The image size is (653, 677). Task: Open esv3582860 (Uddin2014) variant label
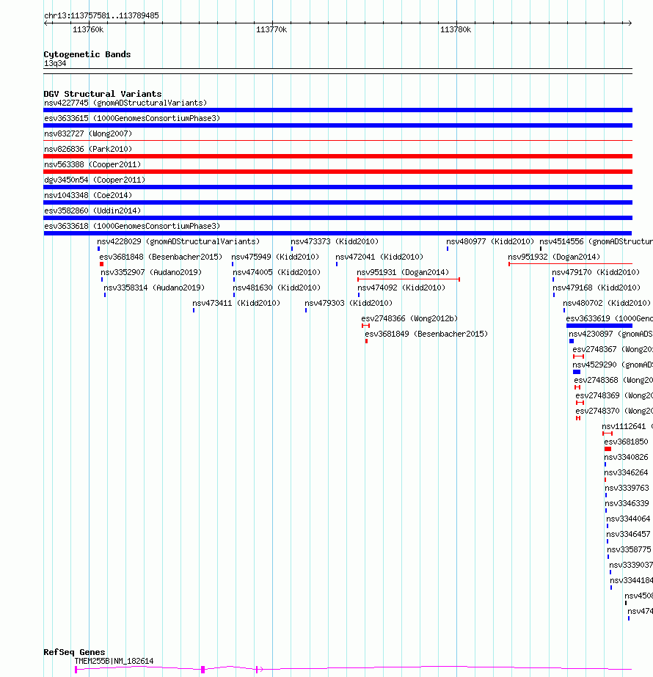click(x=92, y=211)
